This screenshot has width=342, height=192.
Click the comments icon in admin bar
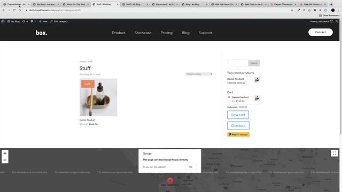pos(33,21)
